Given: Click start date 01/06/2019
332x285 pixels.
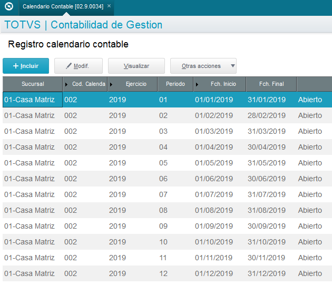Looking at the screenshot, I should [x=214, y=179].
